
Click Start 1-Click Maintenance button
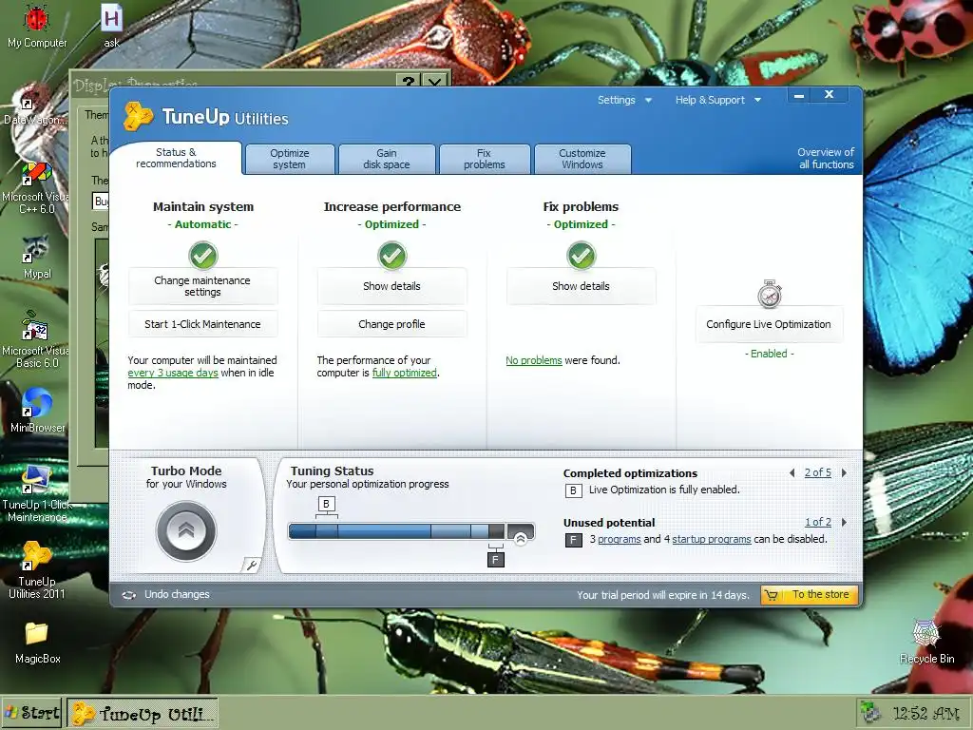(203, 324)
